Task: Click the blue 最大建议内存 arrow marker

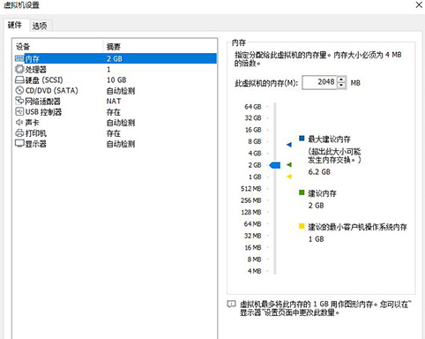Action: [x=289, y=145]
